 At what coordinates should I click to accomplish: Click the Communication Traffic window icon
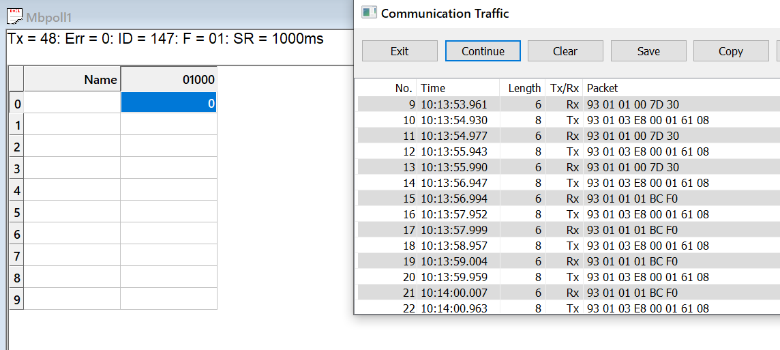[369, 13]
